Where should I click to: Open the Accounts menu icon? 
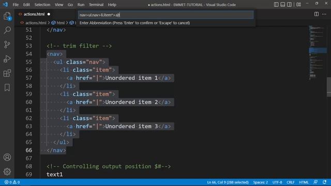[x=7, y=157]
